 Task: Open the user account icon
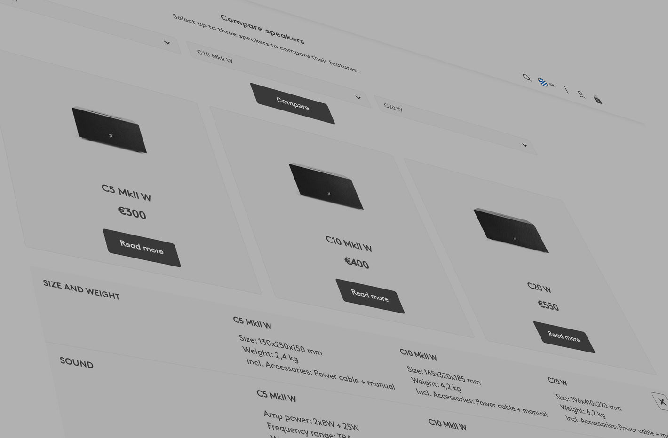point(581,94)
